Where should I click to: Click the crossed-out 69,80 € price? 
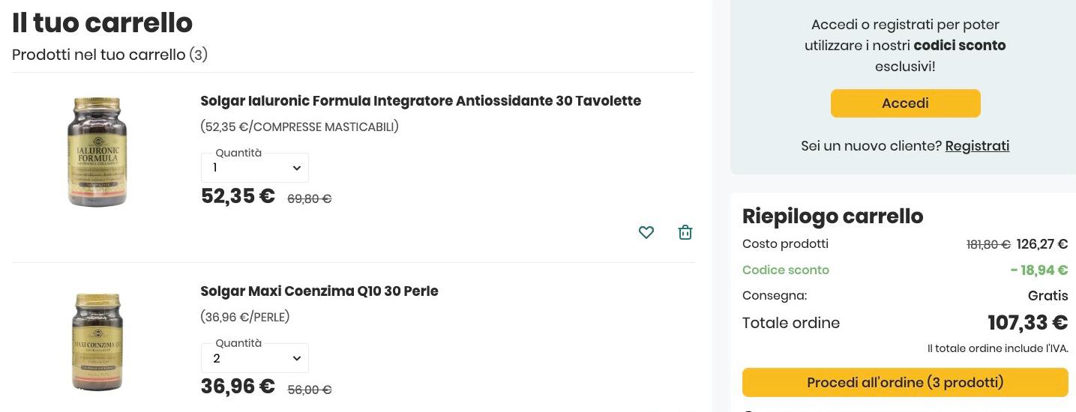pos(310,199)
